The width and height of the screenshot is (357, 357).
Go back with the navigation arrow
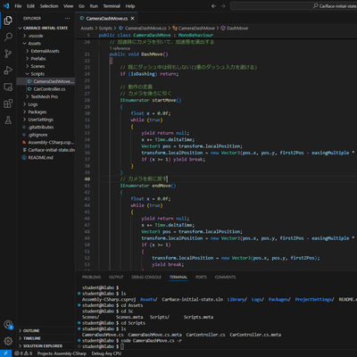213,6
